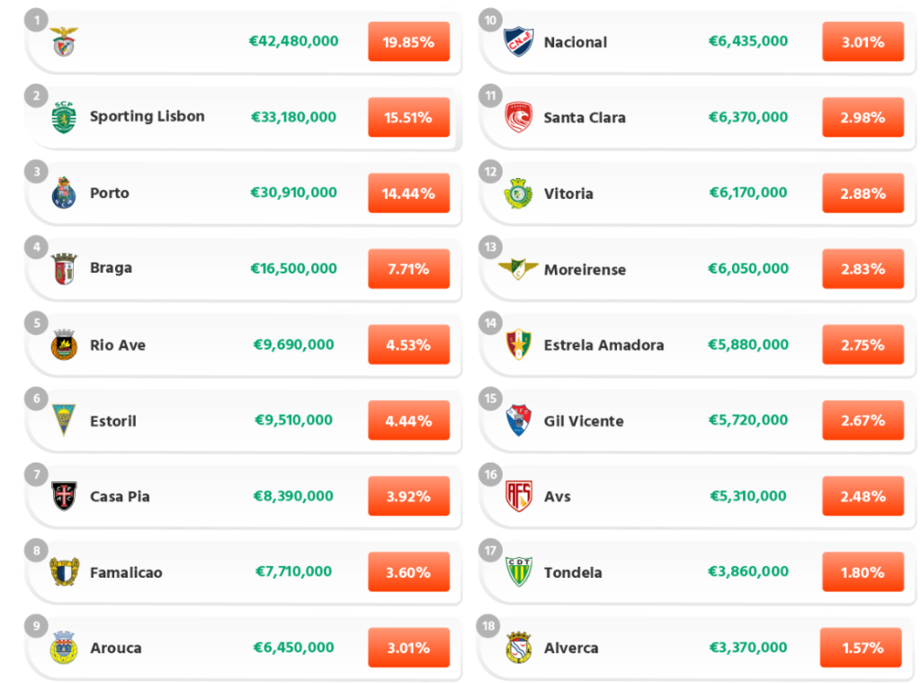This screenshot has height=683, width=921.
Task: Click the rank 9 badge beside Arouca
Action: point(36,625)
